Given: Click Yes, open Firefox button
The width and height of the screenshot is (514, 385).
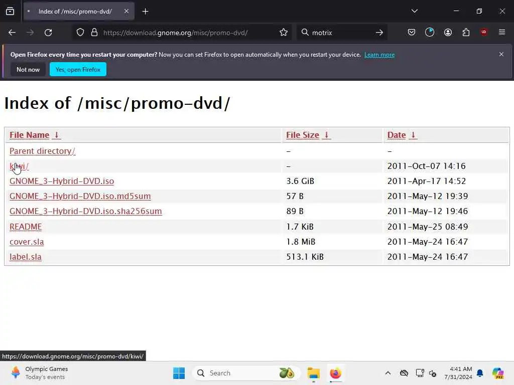Looking at the screenshot, I should click(78, 69).
